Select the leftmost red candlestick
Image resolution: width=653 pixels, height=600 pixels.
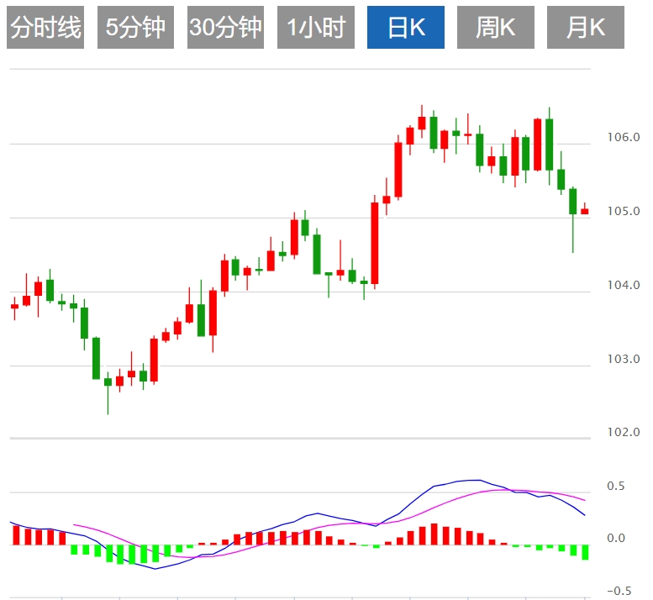click(14, 307)
